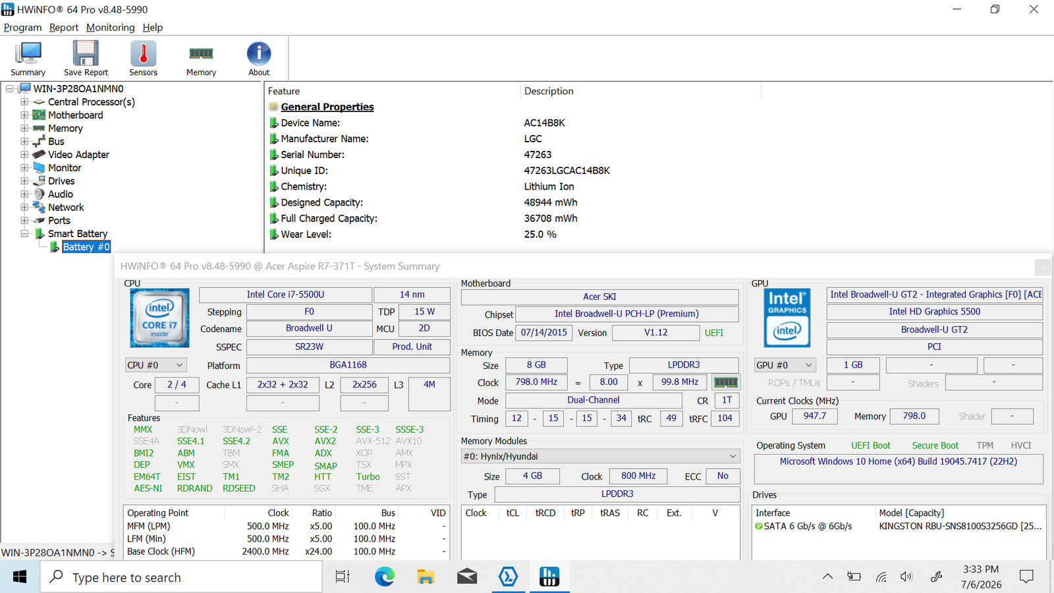Open the Report menu

click(x=64, y=27)
